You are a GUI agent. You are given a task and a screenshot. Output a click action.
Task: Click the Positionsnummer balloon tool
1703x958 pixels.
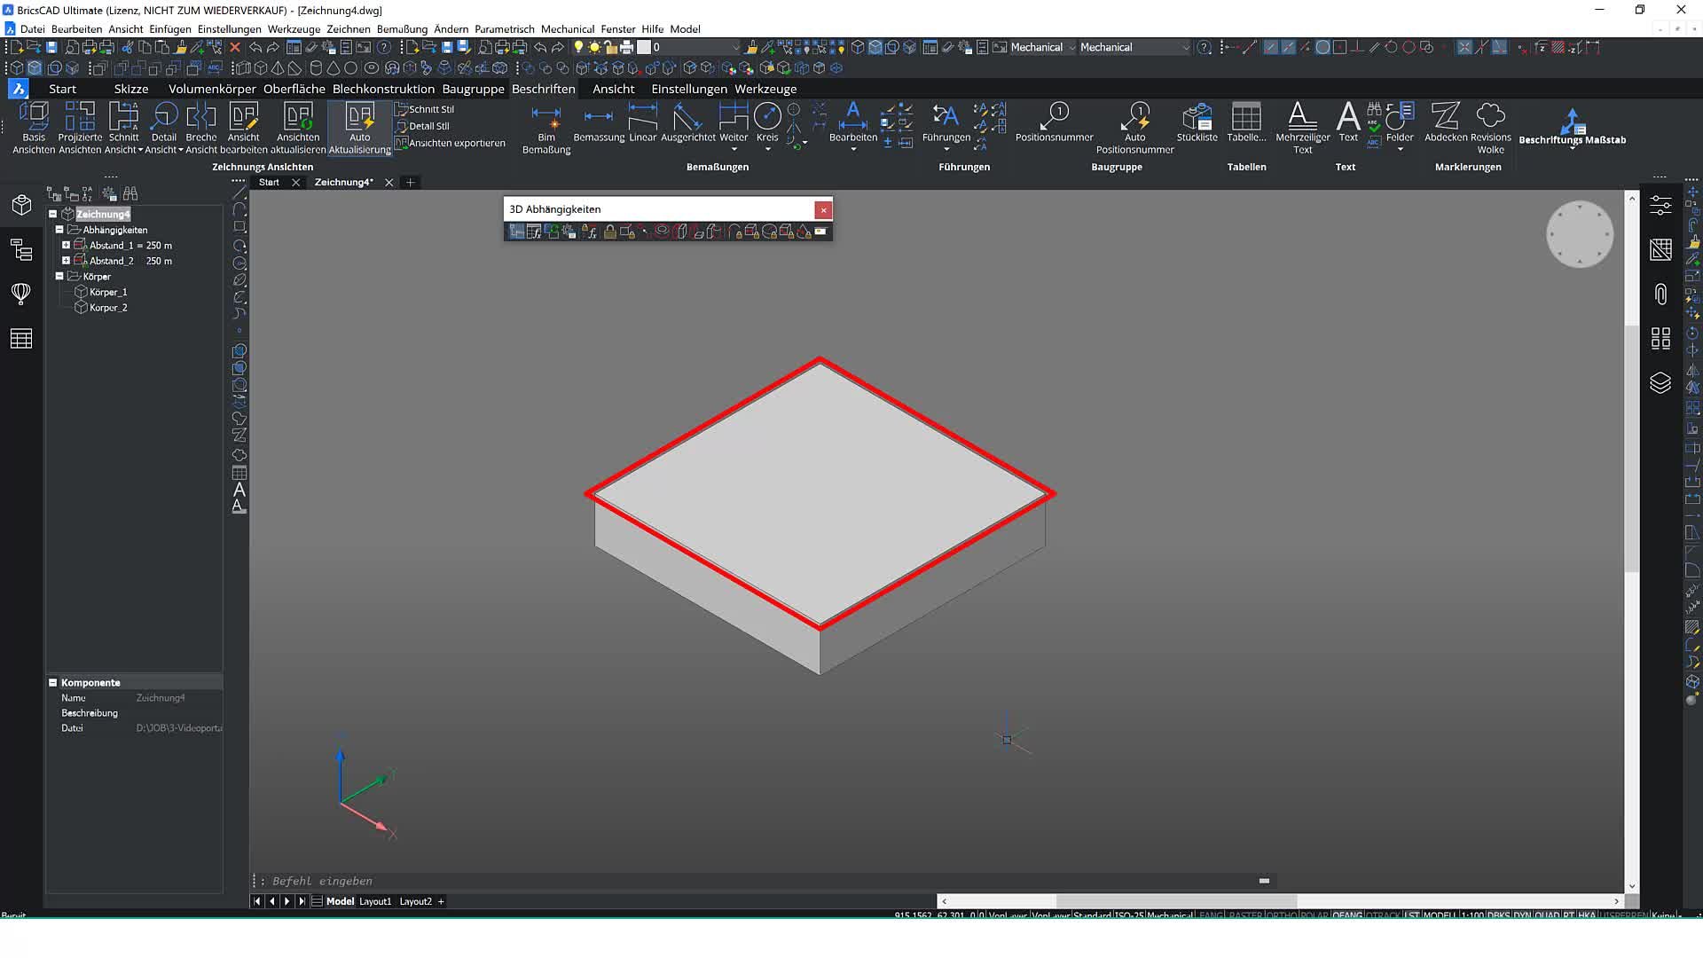(1054, 123)
